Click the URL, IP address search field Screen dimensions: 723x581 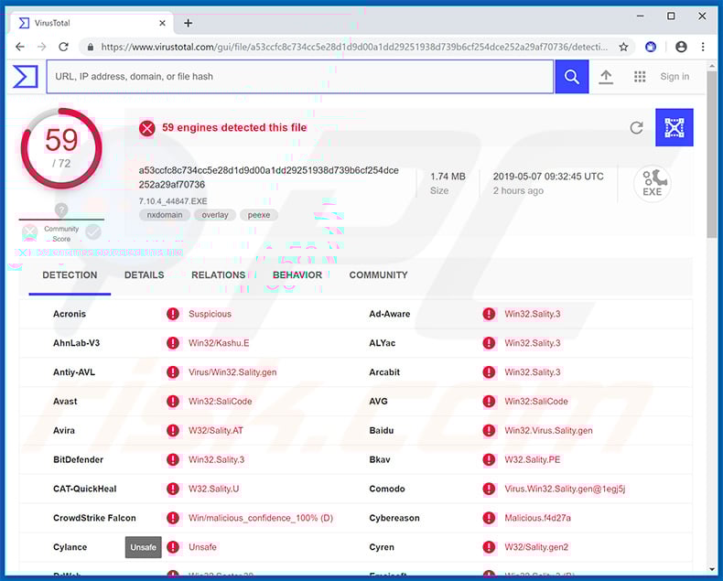299,77
